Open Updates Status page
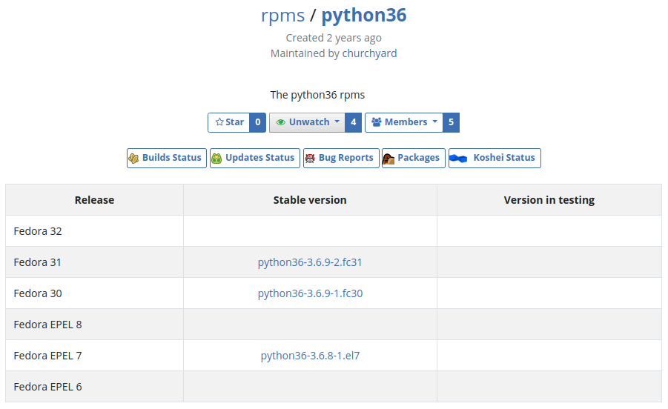This screenshot has width=668, height=409. coord(255,158)
